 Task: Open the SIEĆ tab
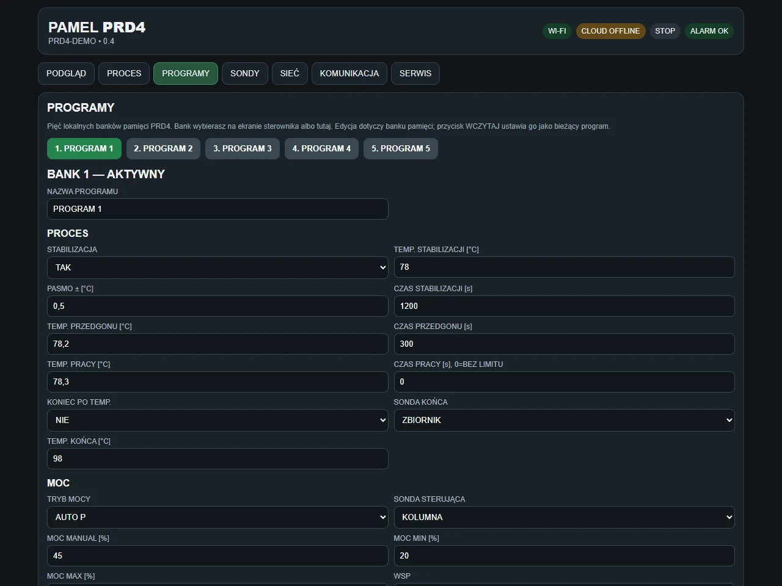point(290,73)
